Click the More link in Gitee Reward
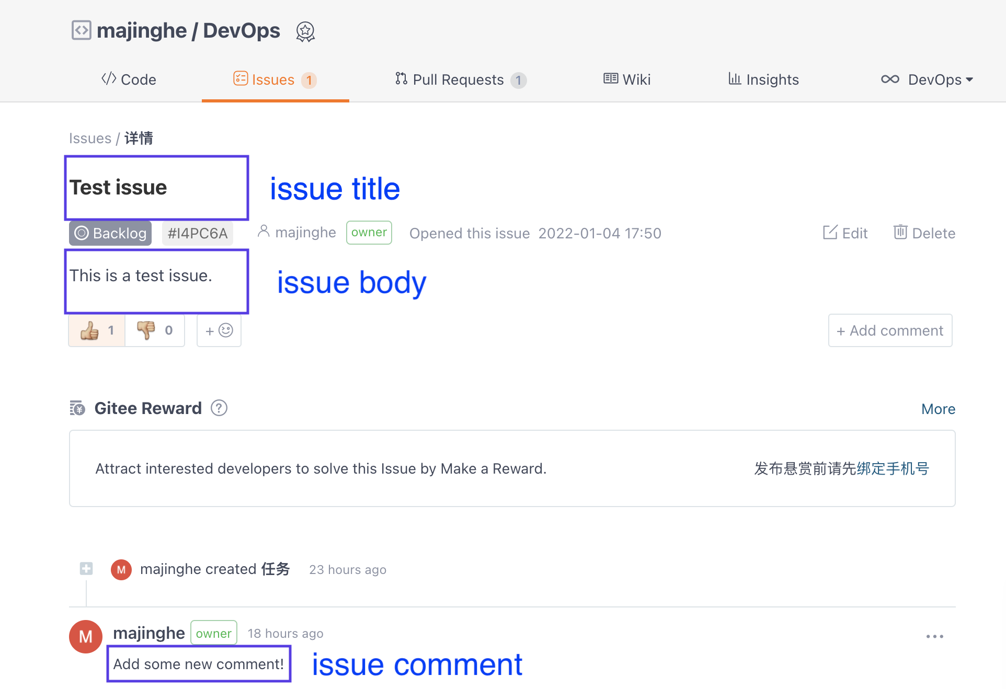Viewport: 1006px width, 689px height. tap(938, 409)
